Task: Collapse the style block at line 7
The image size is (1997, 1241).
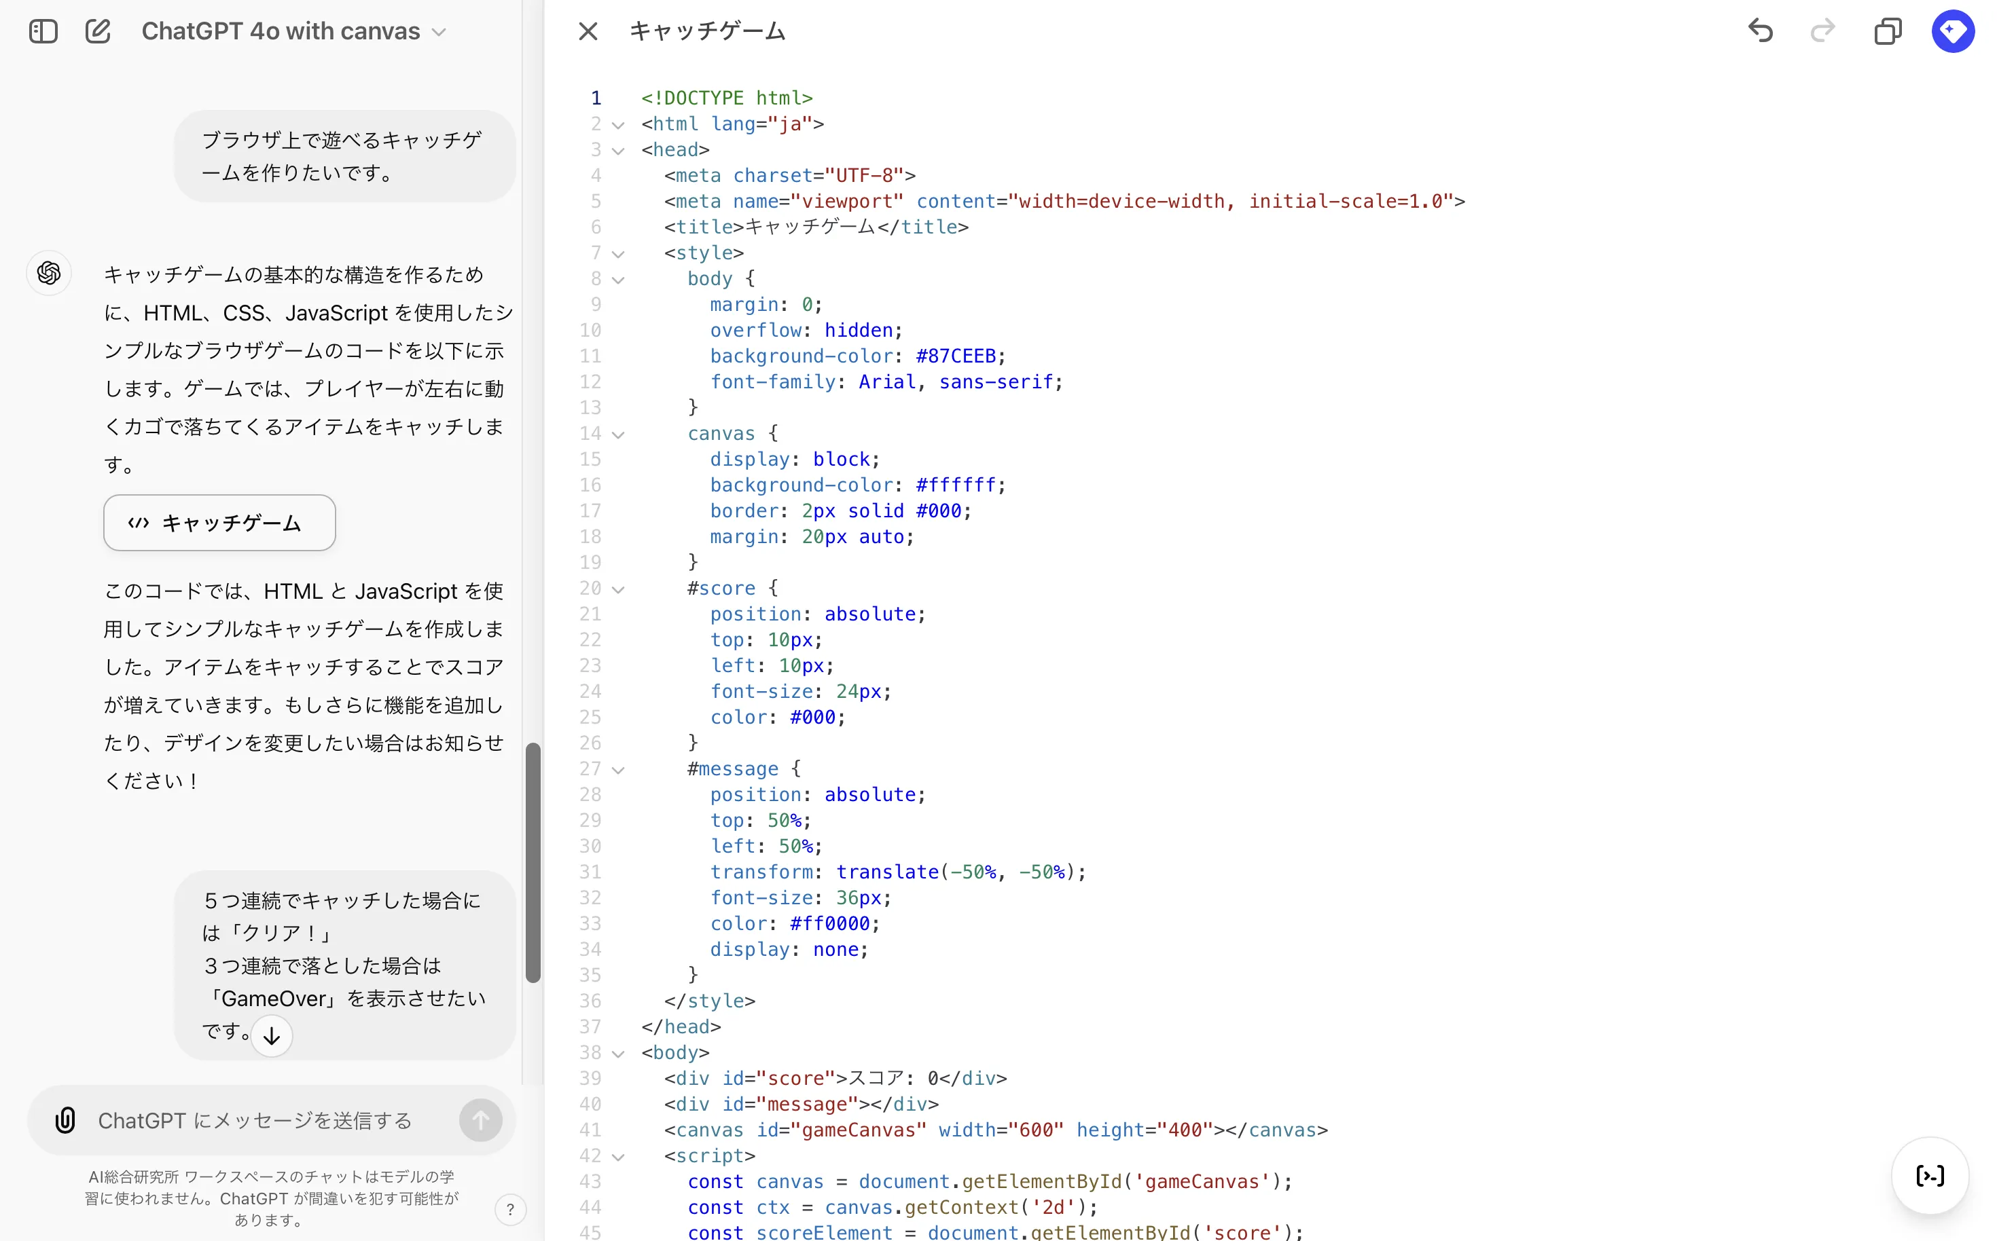Action: point(619,254)
